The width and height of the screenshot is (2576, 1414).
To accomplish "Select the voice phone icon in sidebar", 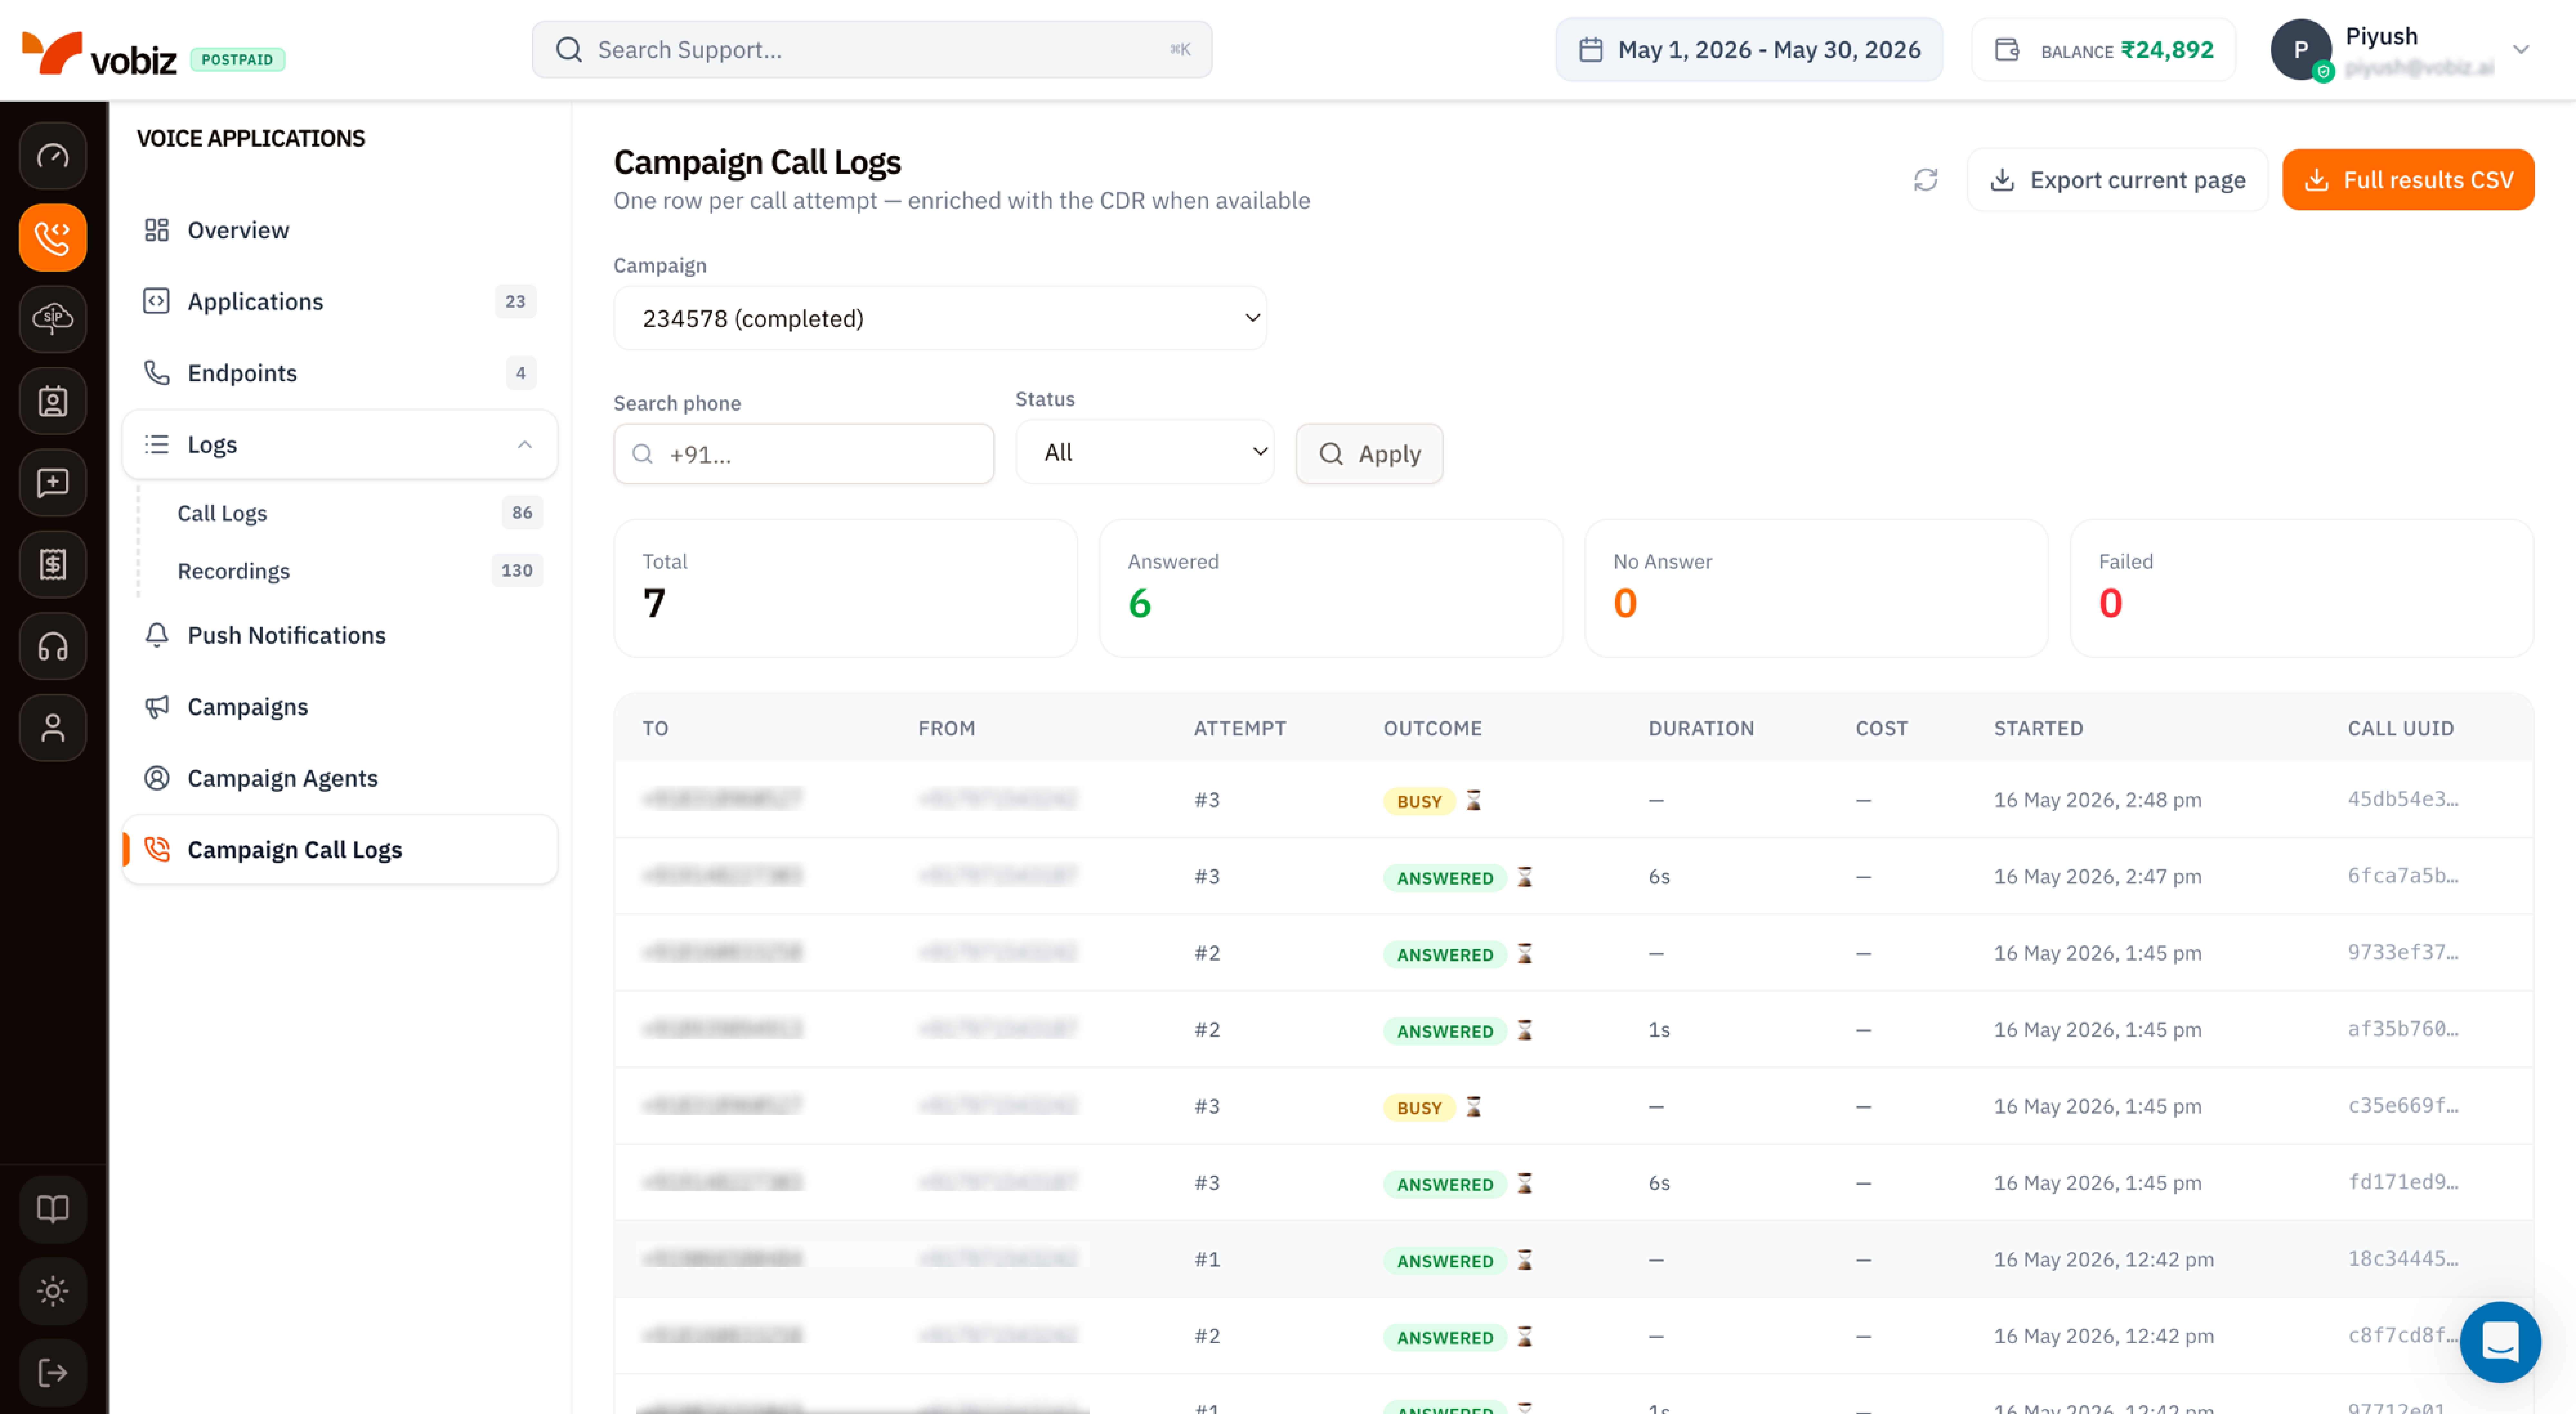I will click(x=53, y=238).
